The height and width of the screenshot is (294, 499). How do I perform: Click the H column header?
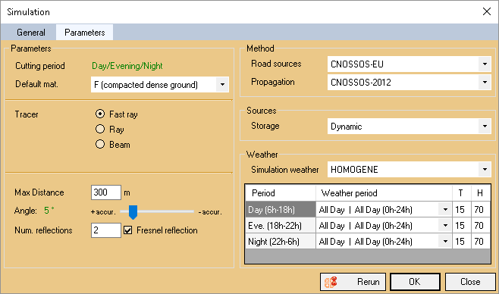[480, 193]
